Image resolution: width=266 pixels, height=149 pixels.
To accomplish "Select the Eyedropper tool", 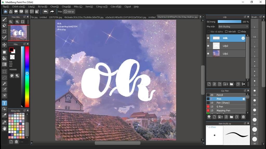I will tap(4, 122).
